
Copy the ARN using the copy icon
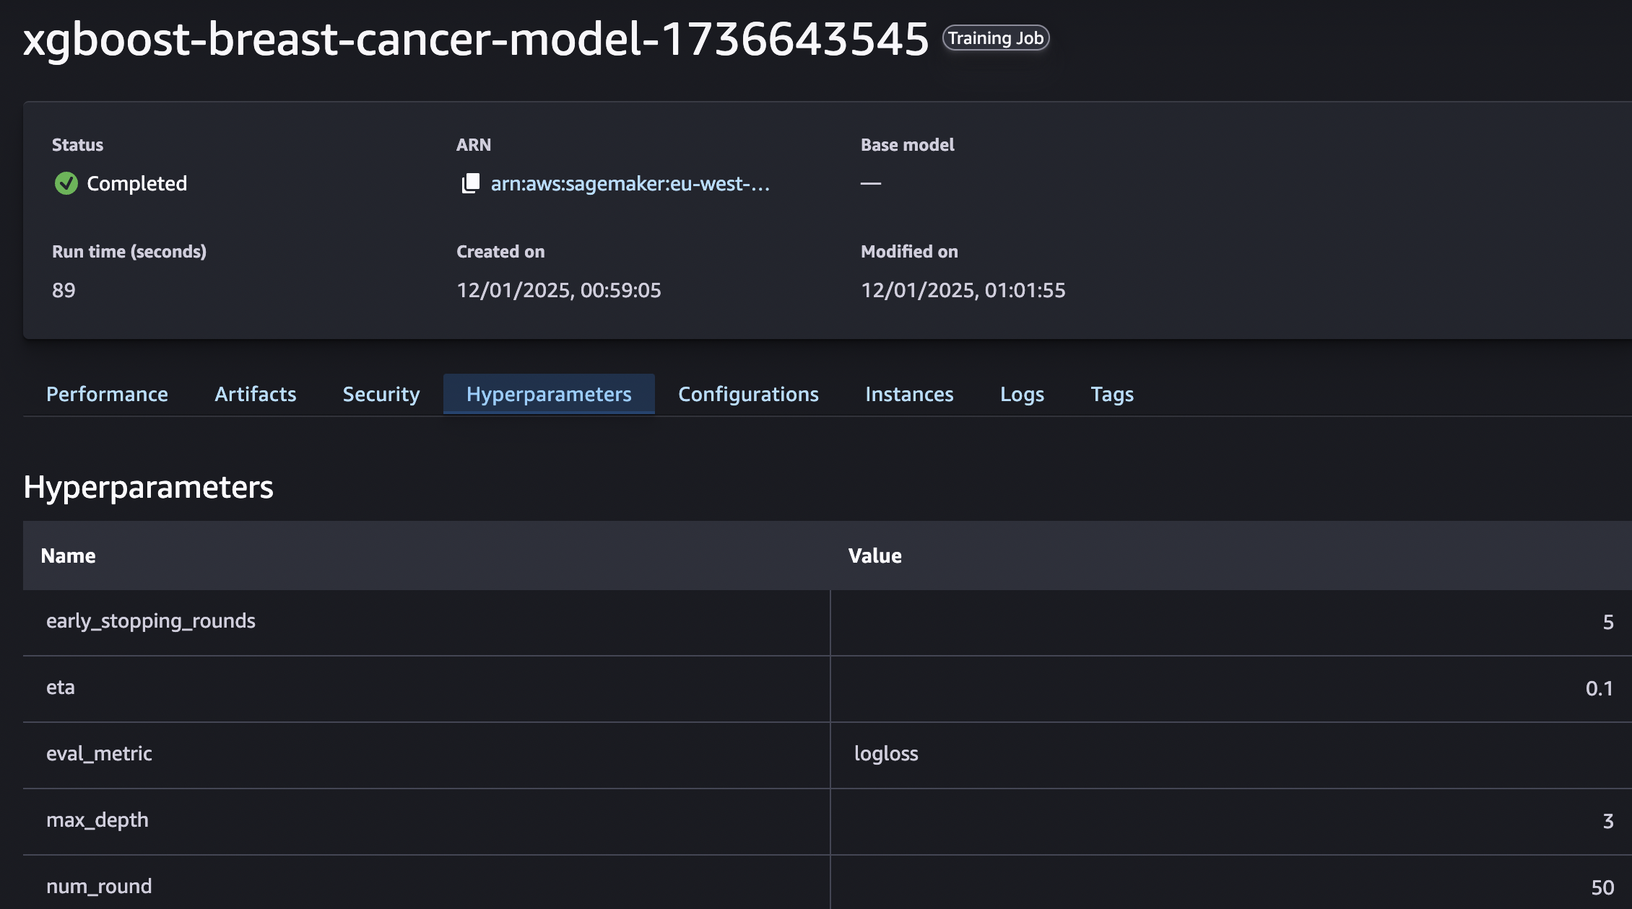pyautogui.click(x=471, y=183)
